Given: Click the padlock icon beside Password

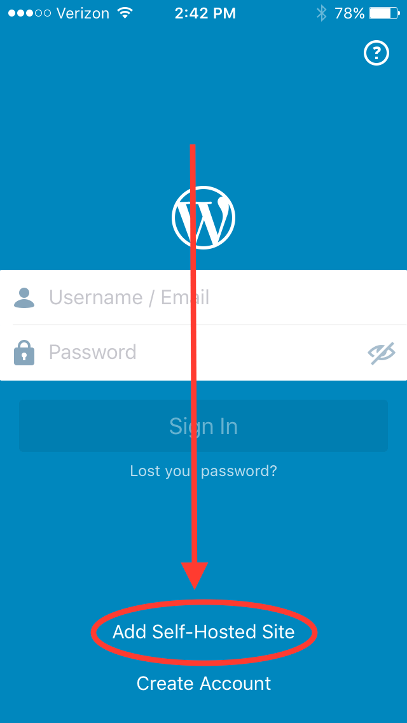Looking at the screenshot, I should [24, 353].
